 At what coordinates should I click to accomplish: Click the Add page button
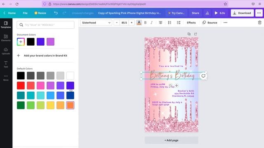172,140
